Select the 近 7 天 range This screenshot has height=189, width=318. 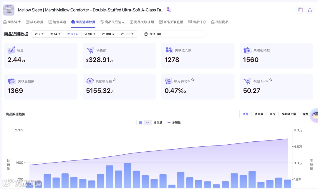[x=39, y=34]
